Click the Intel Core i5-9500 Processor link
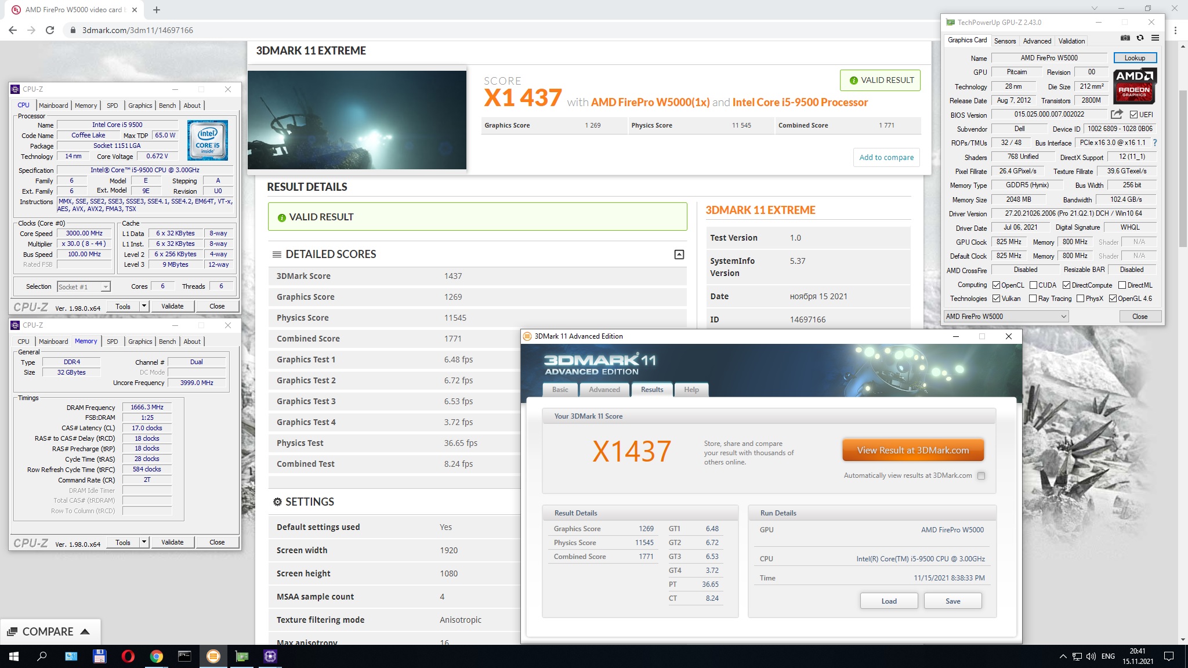 tap(800, 102)
